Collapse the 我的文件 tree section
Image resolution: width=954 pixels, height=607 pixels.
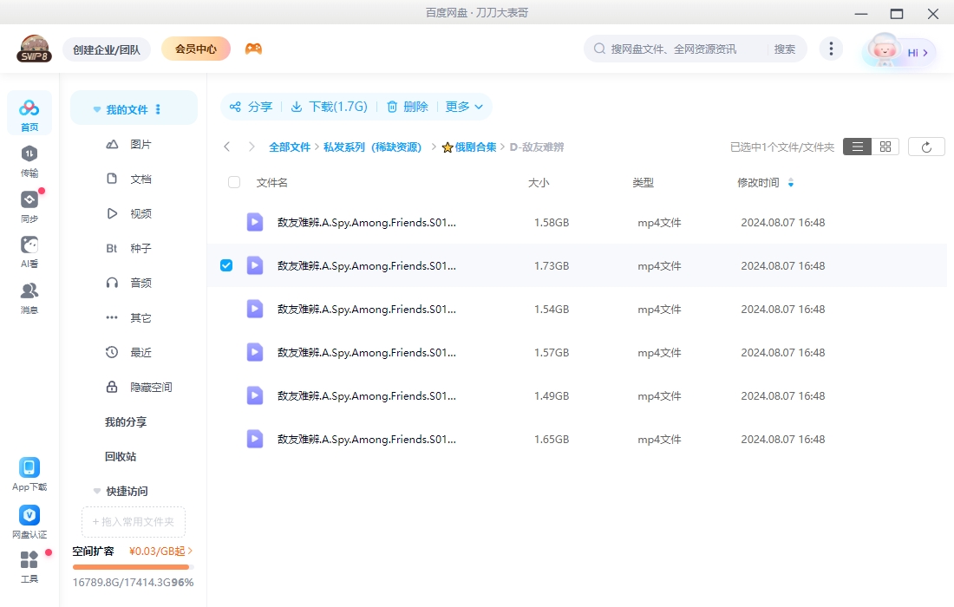tap(96, 108)
